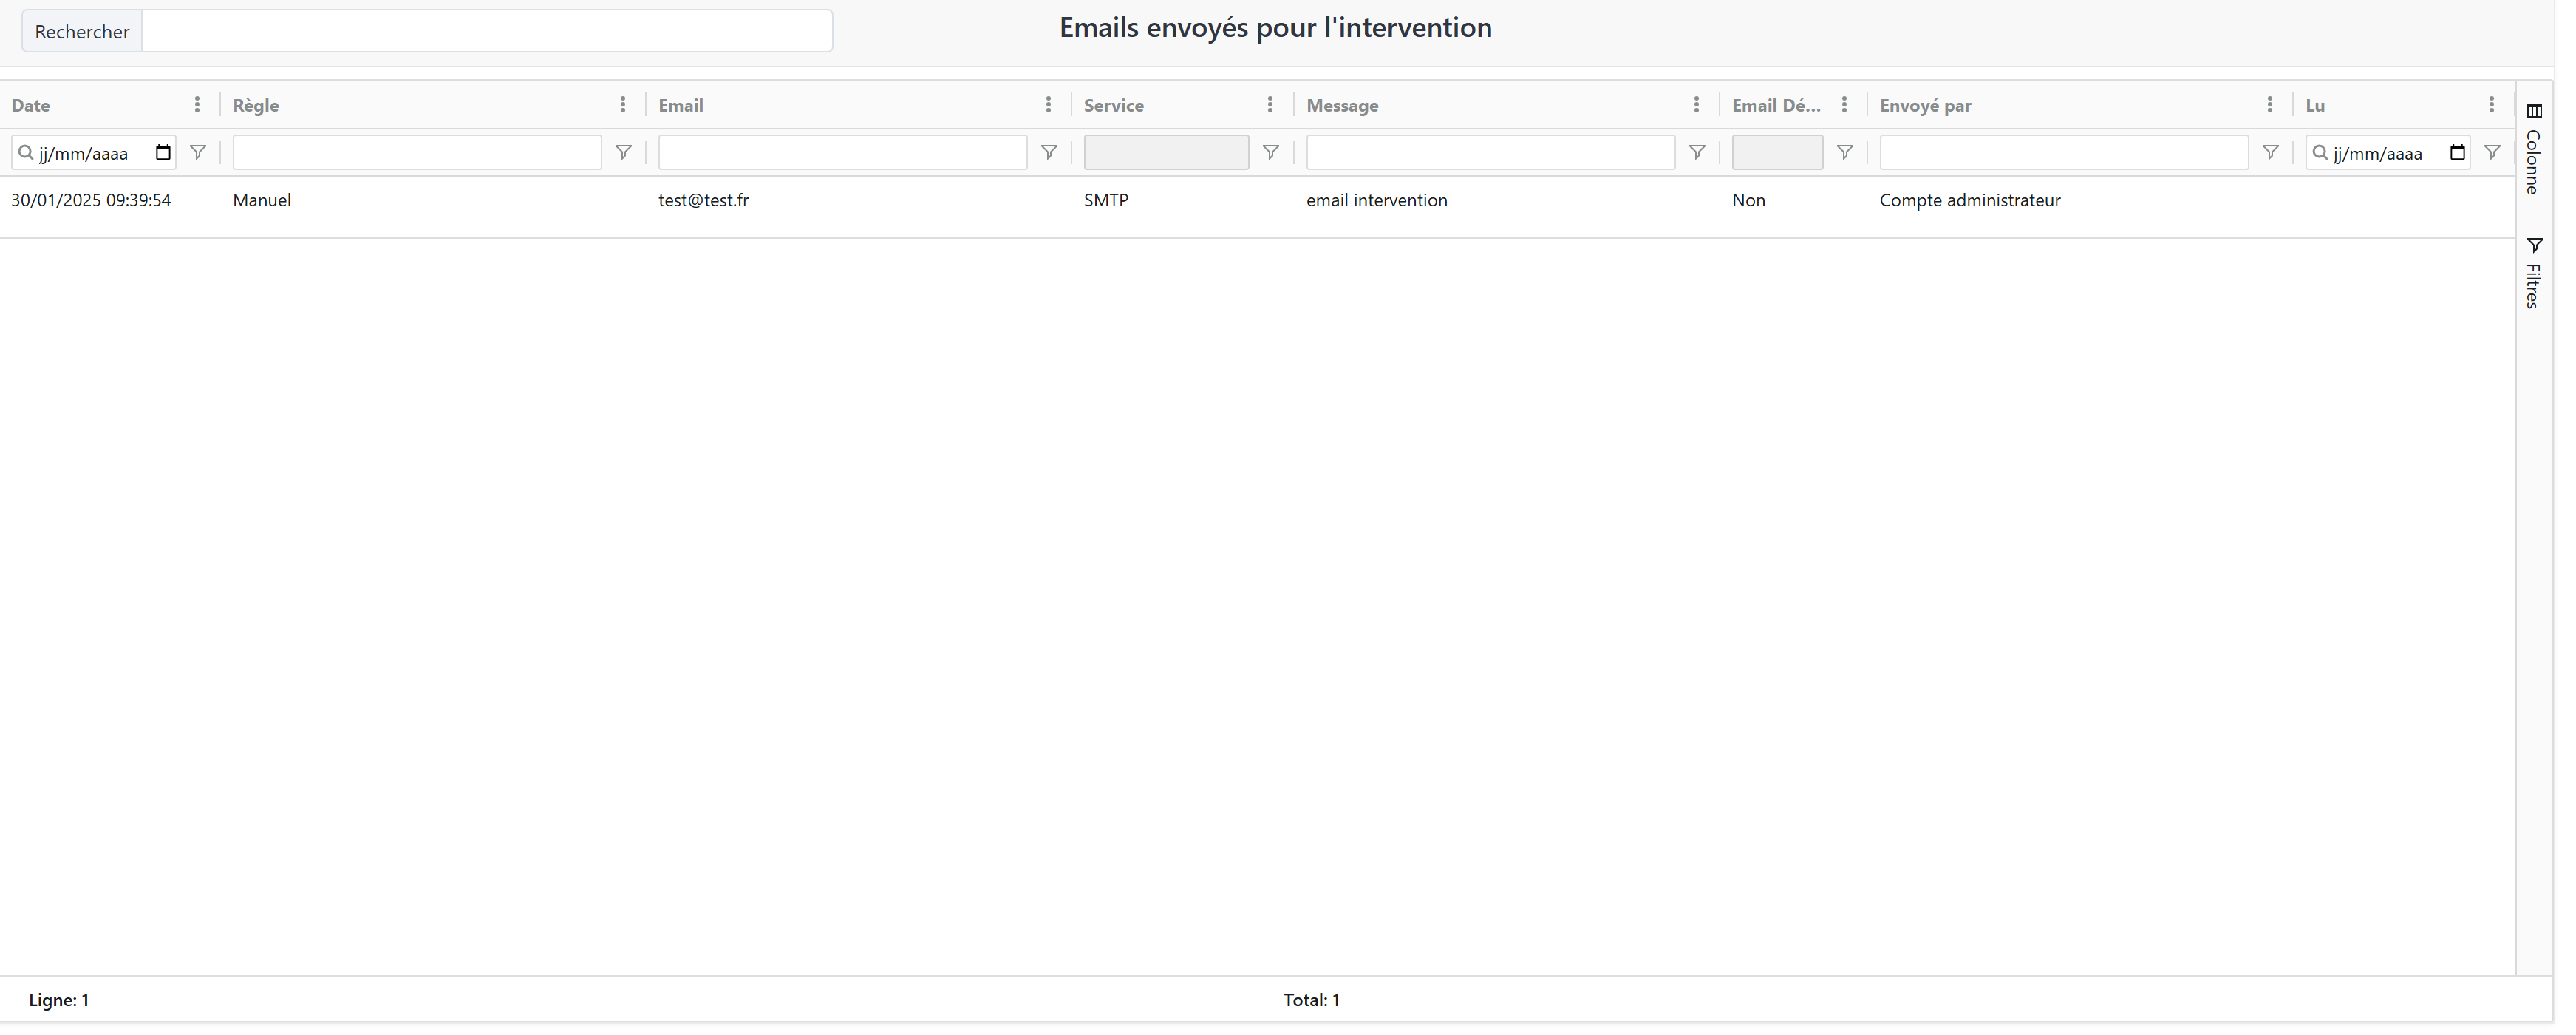Open calendar picker in Lu filter
This screenshot has height=1035, width=2576.
coord(2457,153)
